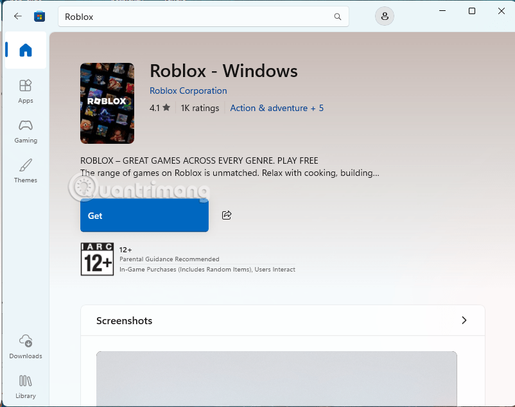Click 'Parental Guidance Recommended' text
Screen dimensions: 515x407
point(169,259)
